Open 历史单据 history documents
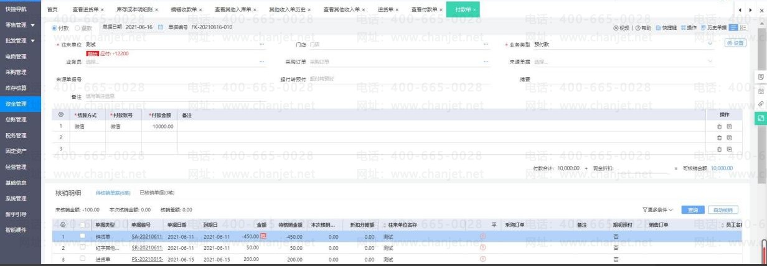 tap(703, 28)
